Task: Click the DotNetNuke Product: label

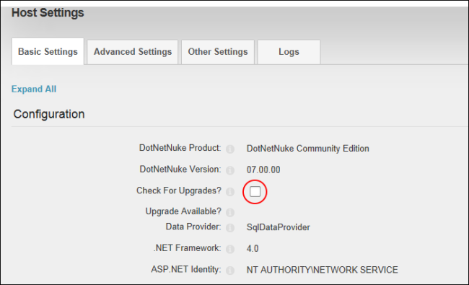Action: click(180, 148)
